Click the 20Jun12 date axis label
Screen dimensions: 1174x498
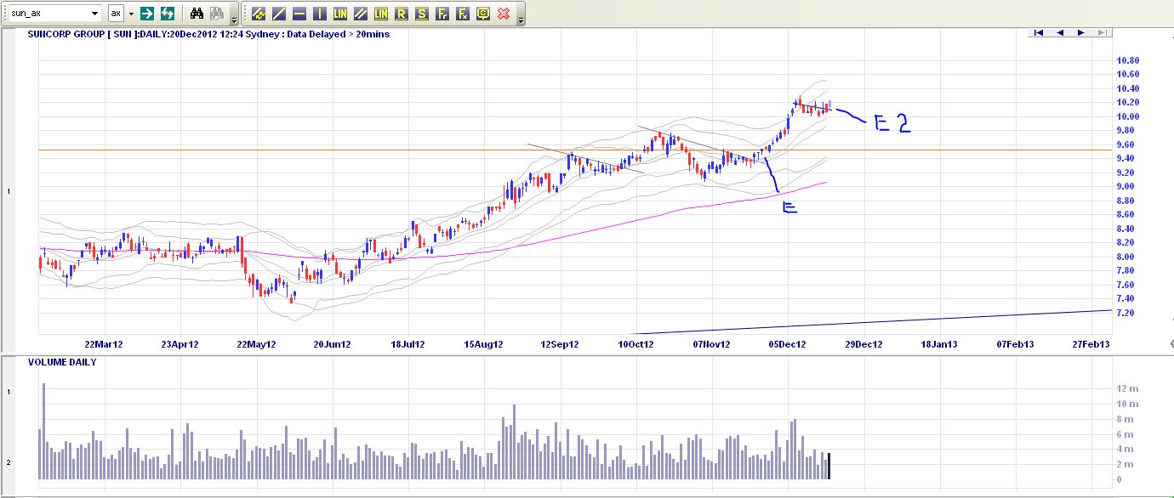(333, 344)
